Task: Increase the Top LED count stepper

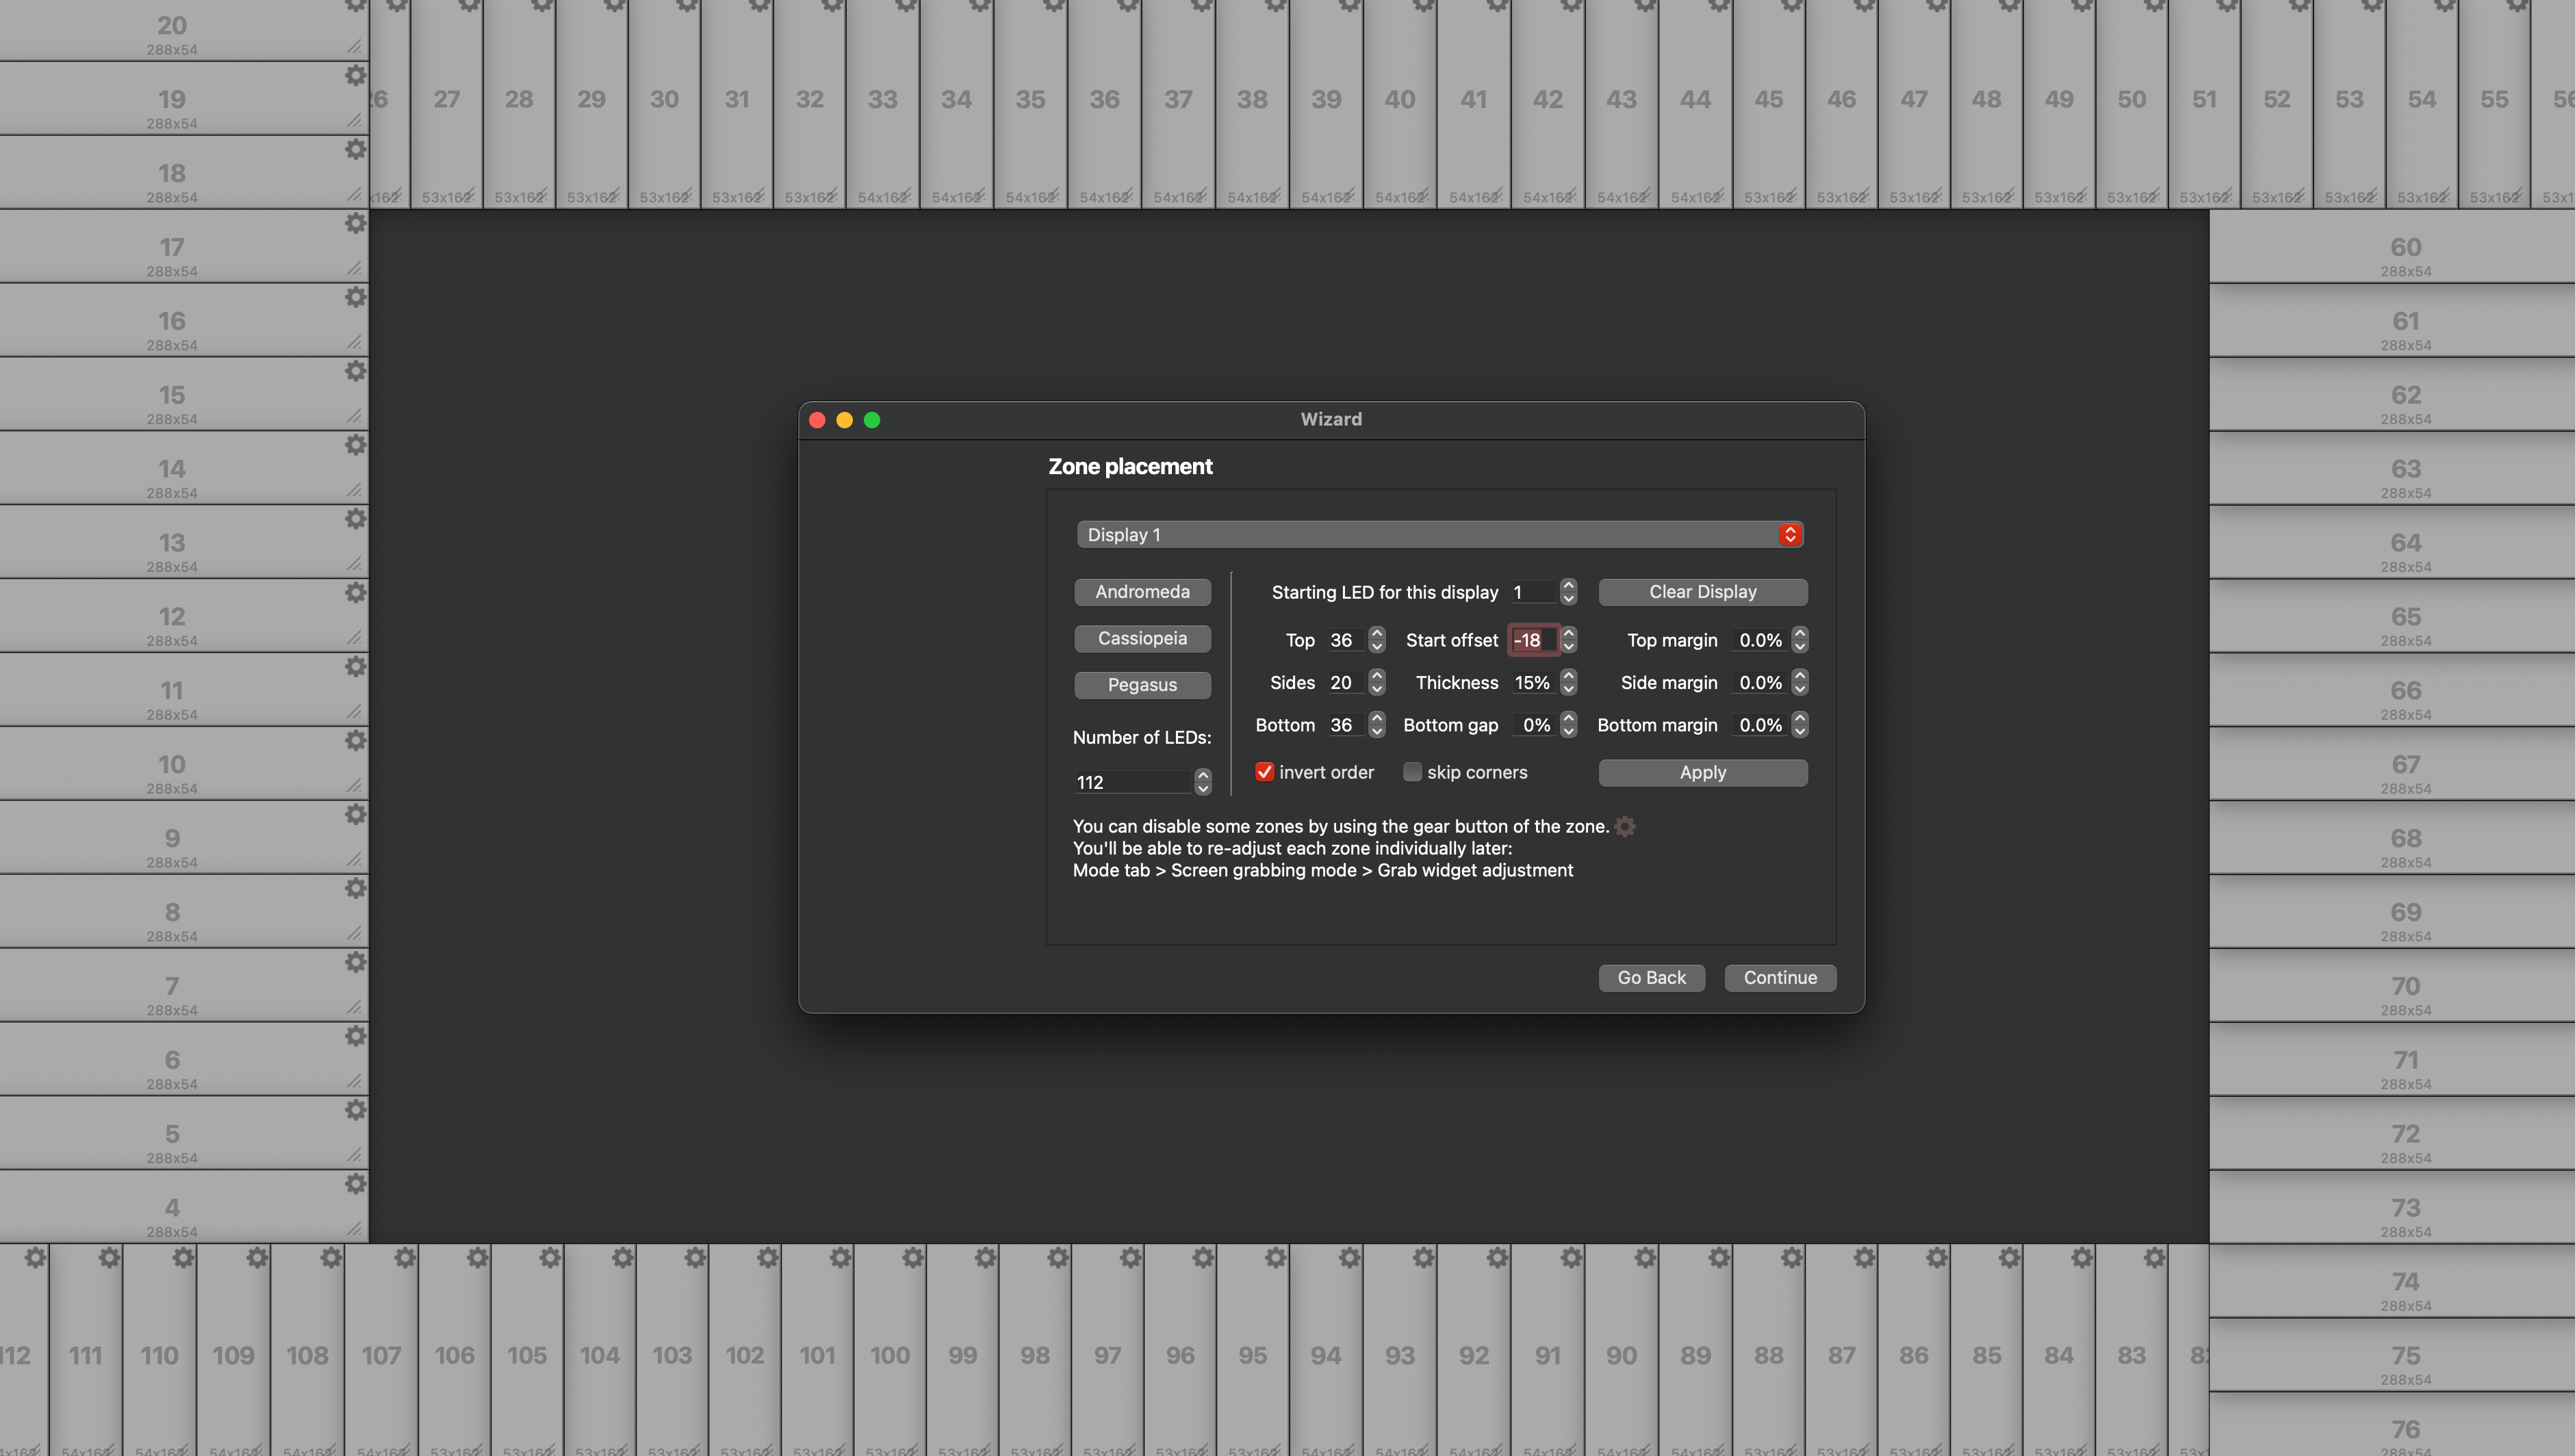Action: [x=1376, y=633]
